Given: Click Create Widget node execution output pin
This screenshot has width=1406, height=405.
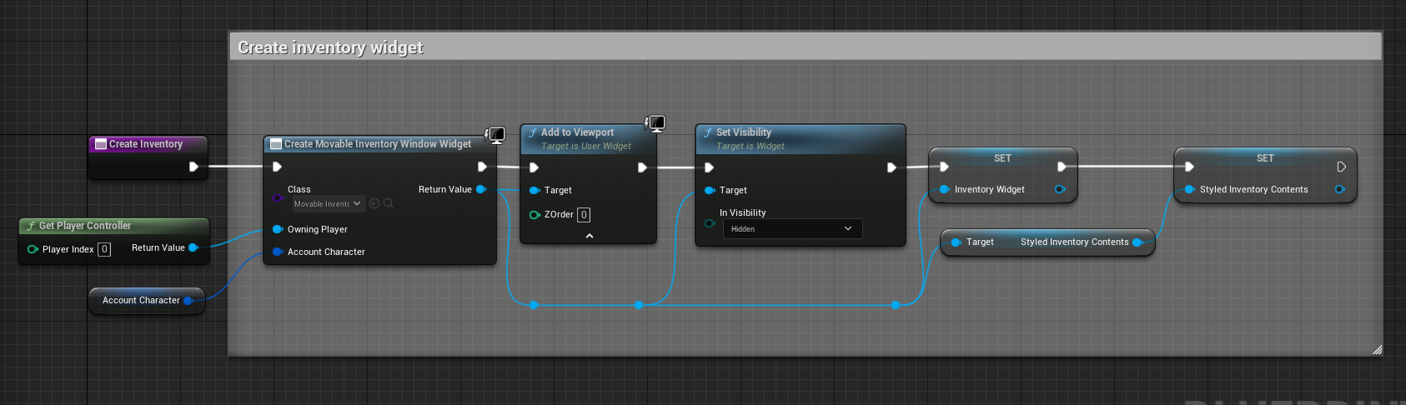Looking at the screenshot, I should point(482,167).
